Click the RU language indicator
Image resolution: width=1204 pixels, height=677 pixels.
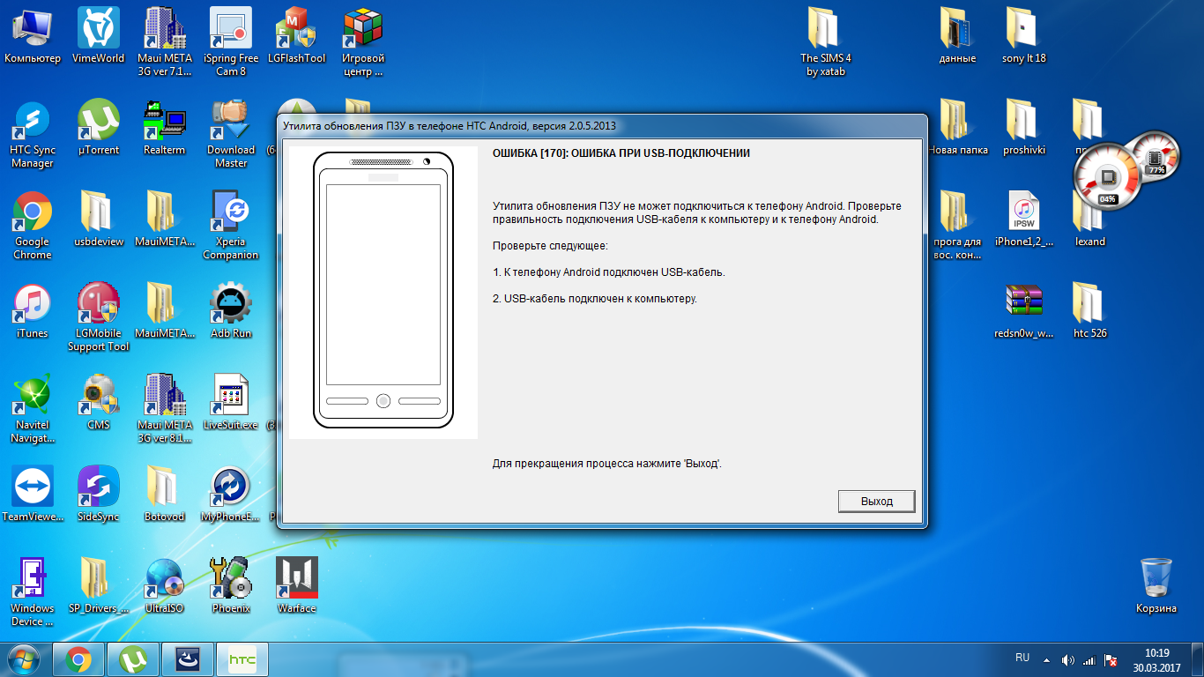[x=1022, y=658]
